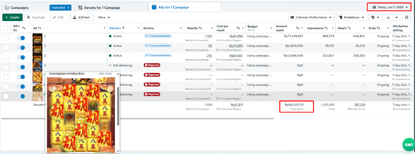Open the Ad column header menu arrow

pyautogui.click(x=105, y=28)
